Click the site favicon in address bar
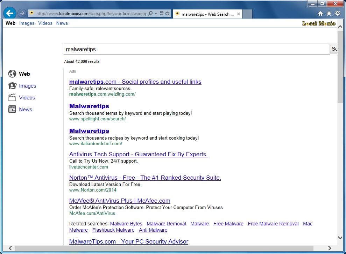The width and height of the screenshot is (346, 254). (x=32, y=13)
